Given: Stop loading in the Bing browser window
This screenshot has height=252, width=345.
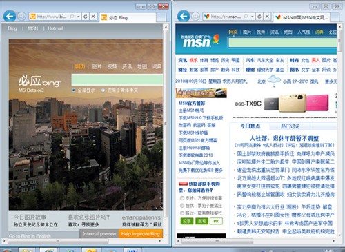Looking at the screenshot, I should [x=93, y=17].
